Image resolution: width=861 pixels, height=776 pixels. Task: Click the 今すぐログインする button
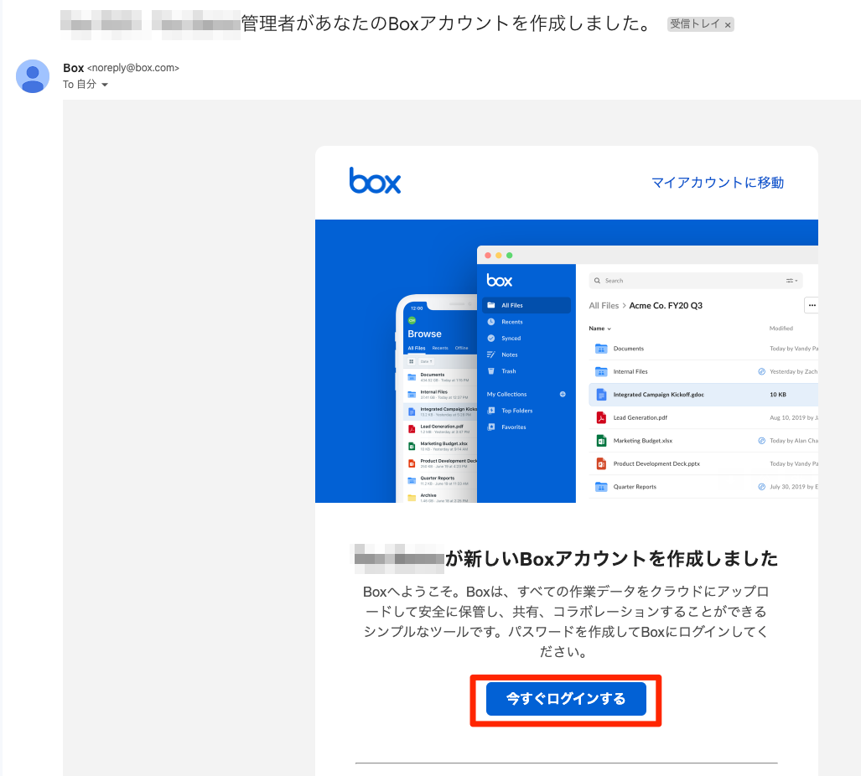point(566,699)
